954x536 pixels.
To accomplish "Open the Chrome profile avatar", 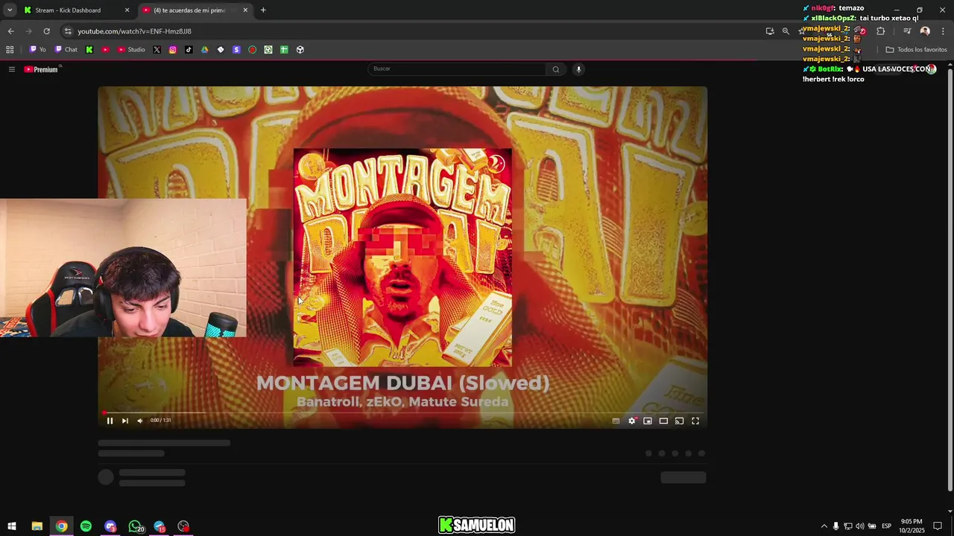I will coord(925,31).
